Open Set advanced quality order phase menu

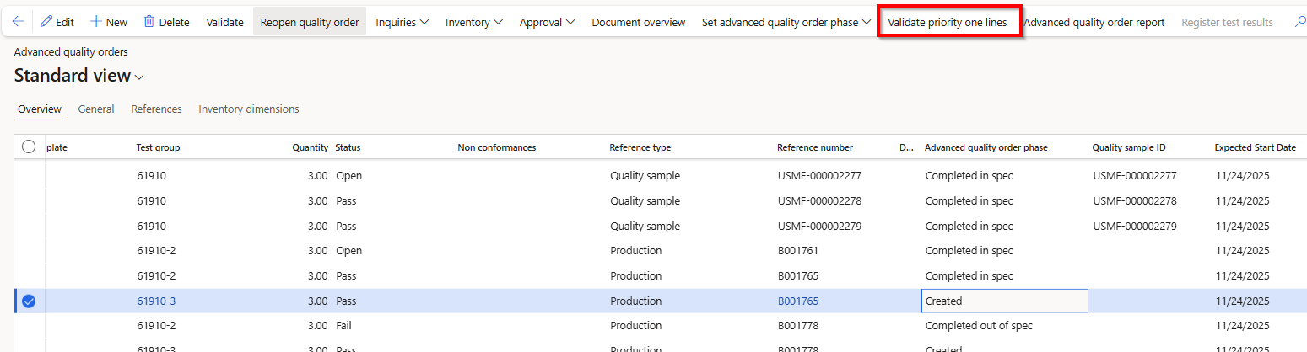[786, 22]
